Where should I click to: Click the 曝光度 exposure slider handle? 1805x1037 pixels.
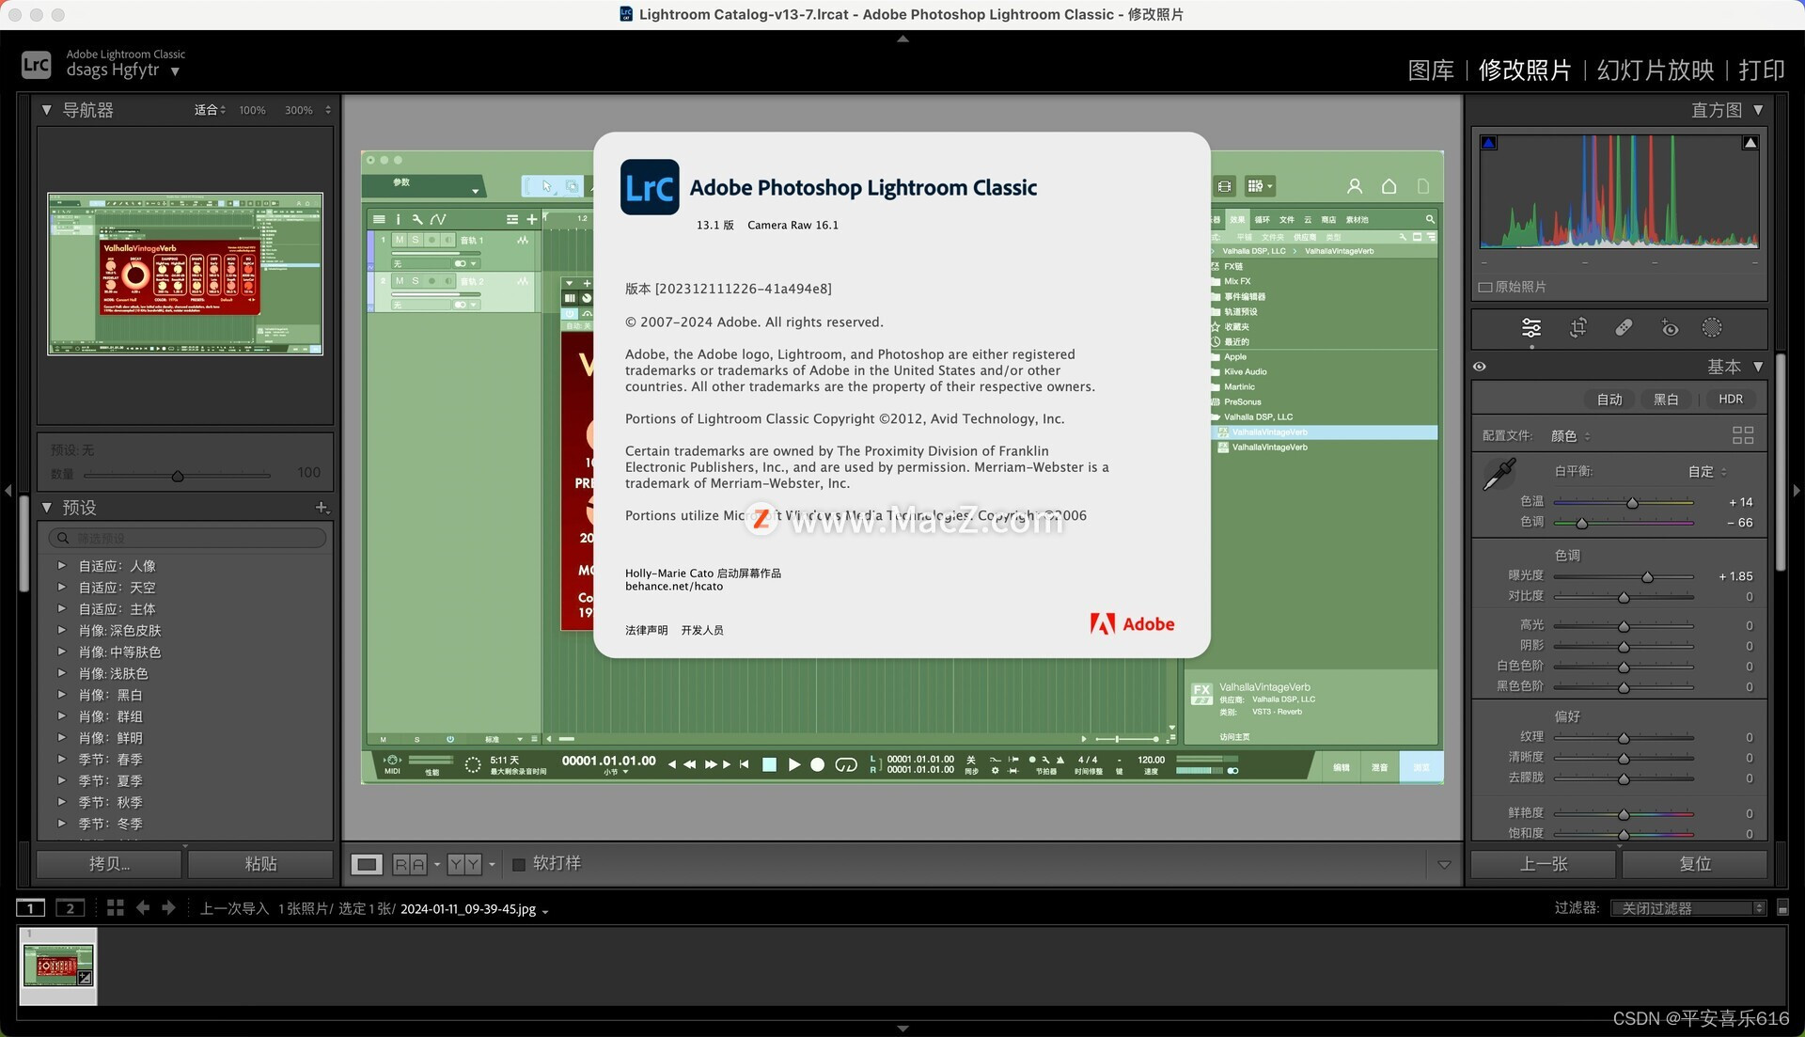(1647, 577)
